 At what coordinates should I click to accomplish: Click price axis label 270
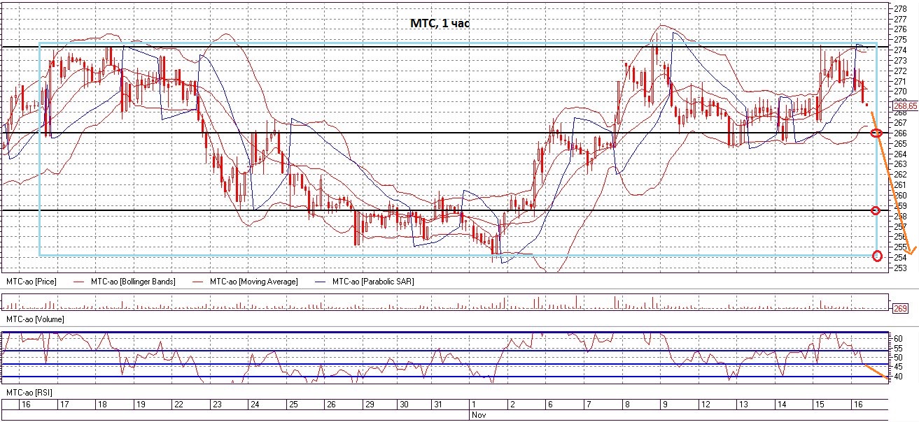899,92
